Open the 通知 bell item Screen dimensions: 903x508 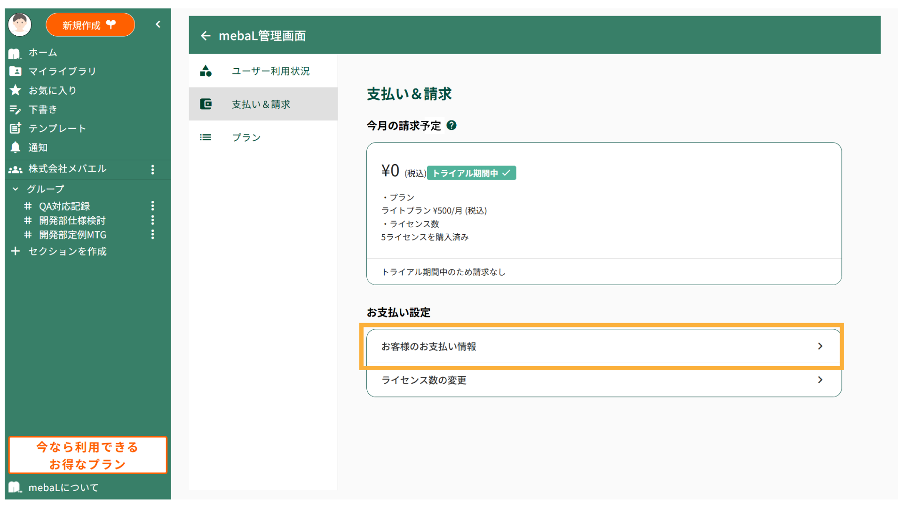coord(38,148)
